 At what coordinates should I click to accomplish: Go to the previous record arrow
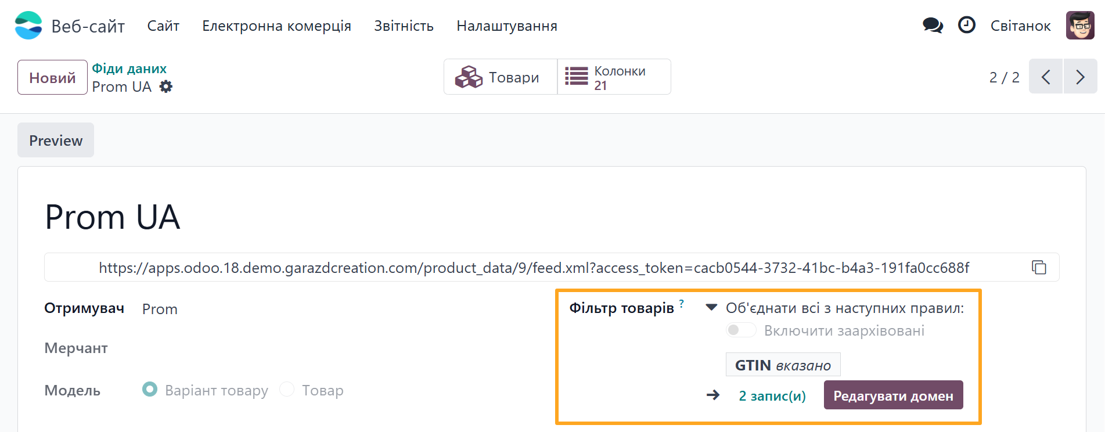1046,77
